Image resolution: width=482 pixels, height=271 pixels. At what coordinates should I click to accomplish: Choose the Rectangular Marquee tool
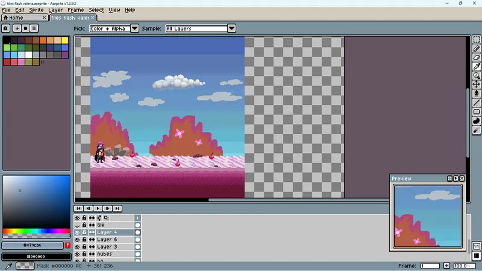pos(477,39)
